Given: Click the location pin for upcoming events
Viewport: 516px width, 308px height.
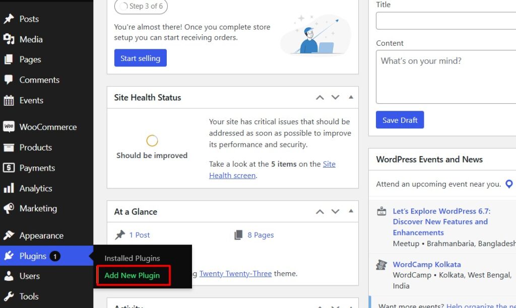Looking at the screenshot, I should [x=509, y=184].
